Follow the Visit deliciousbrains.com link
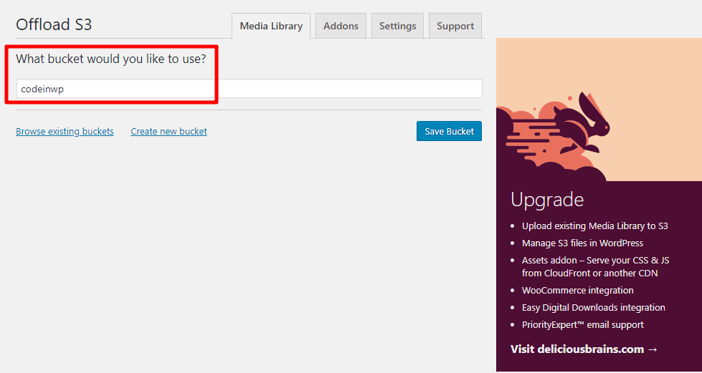This screenshot has width=702, height=373. coord(584,349)
